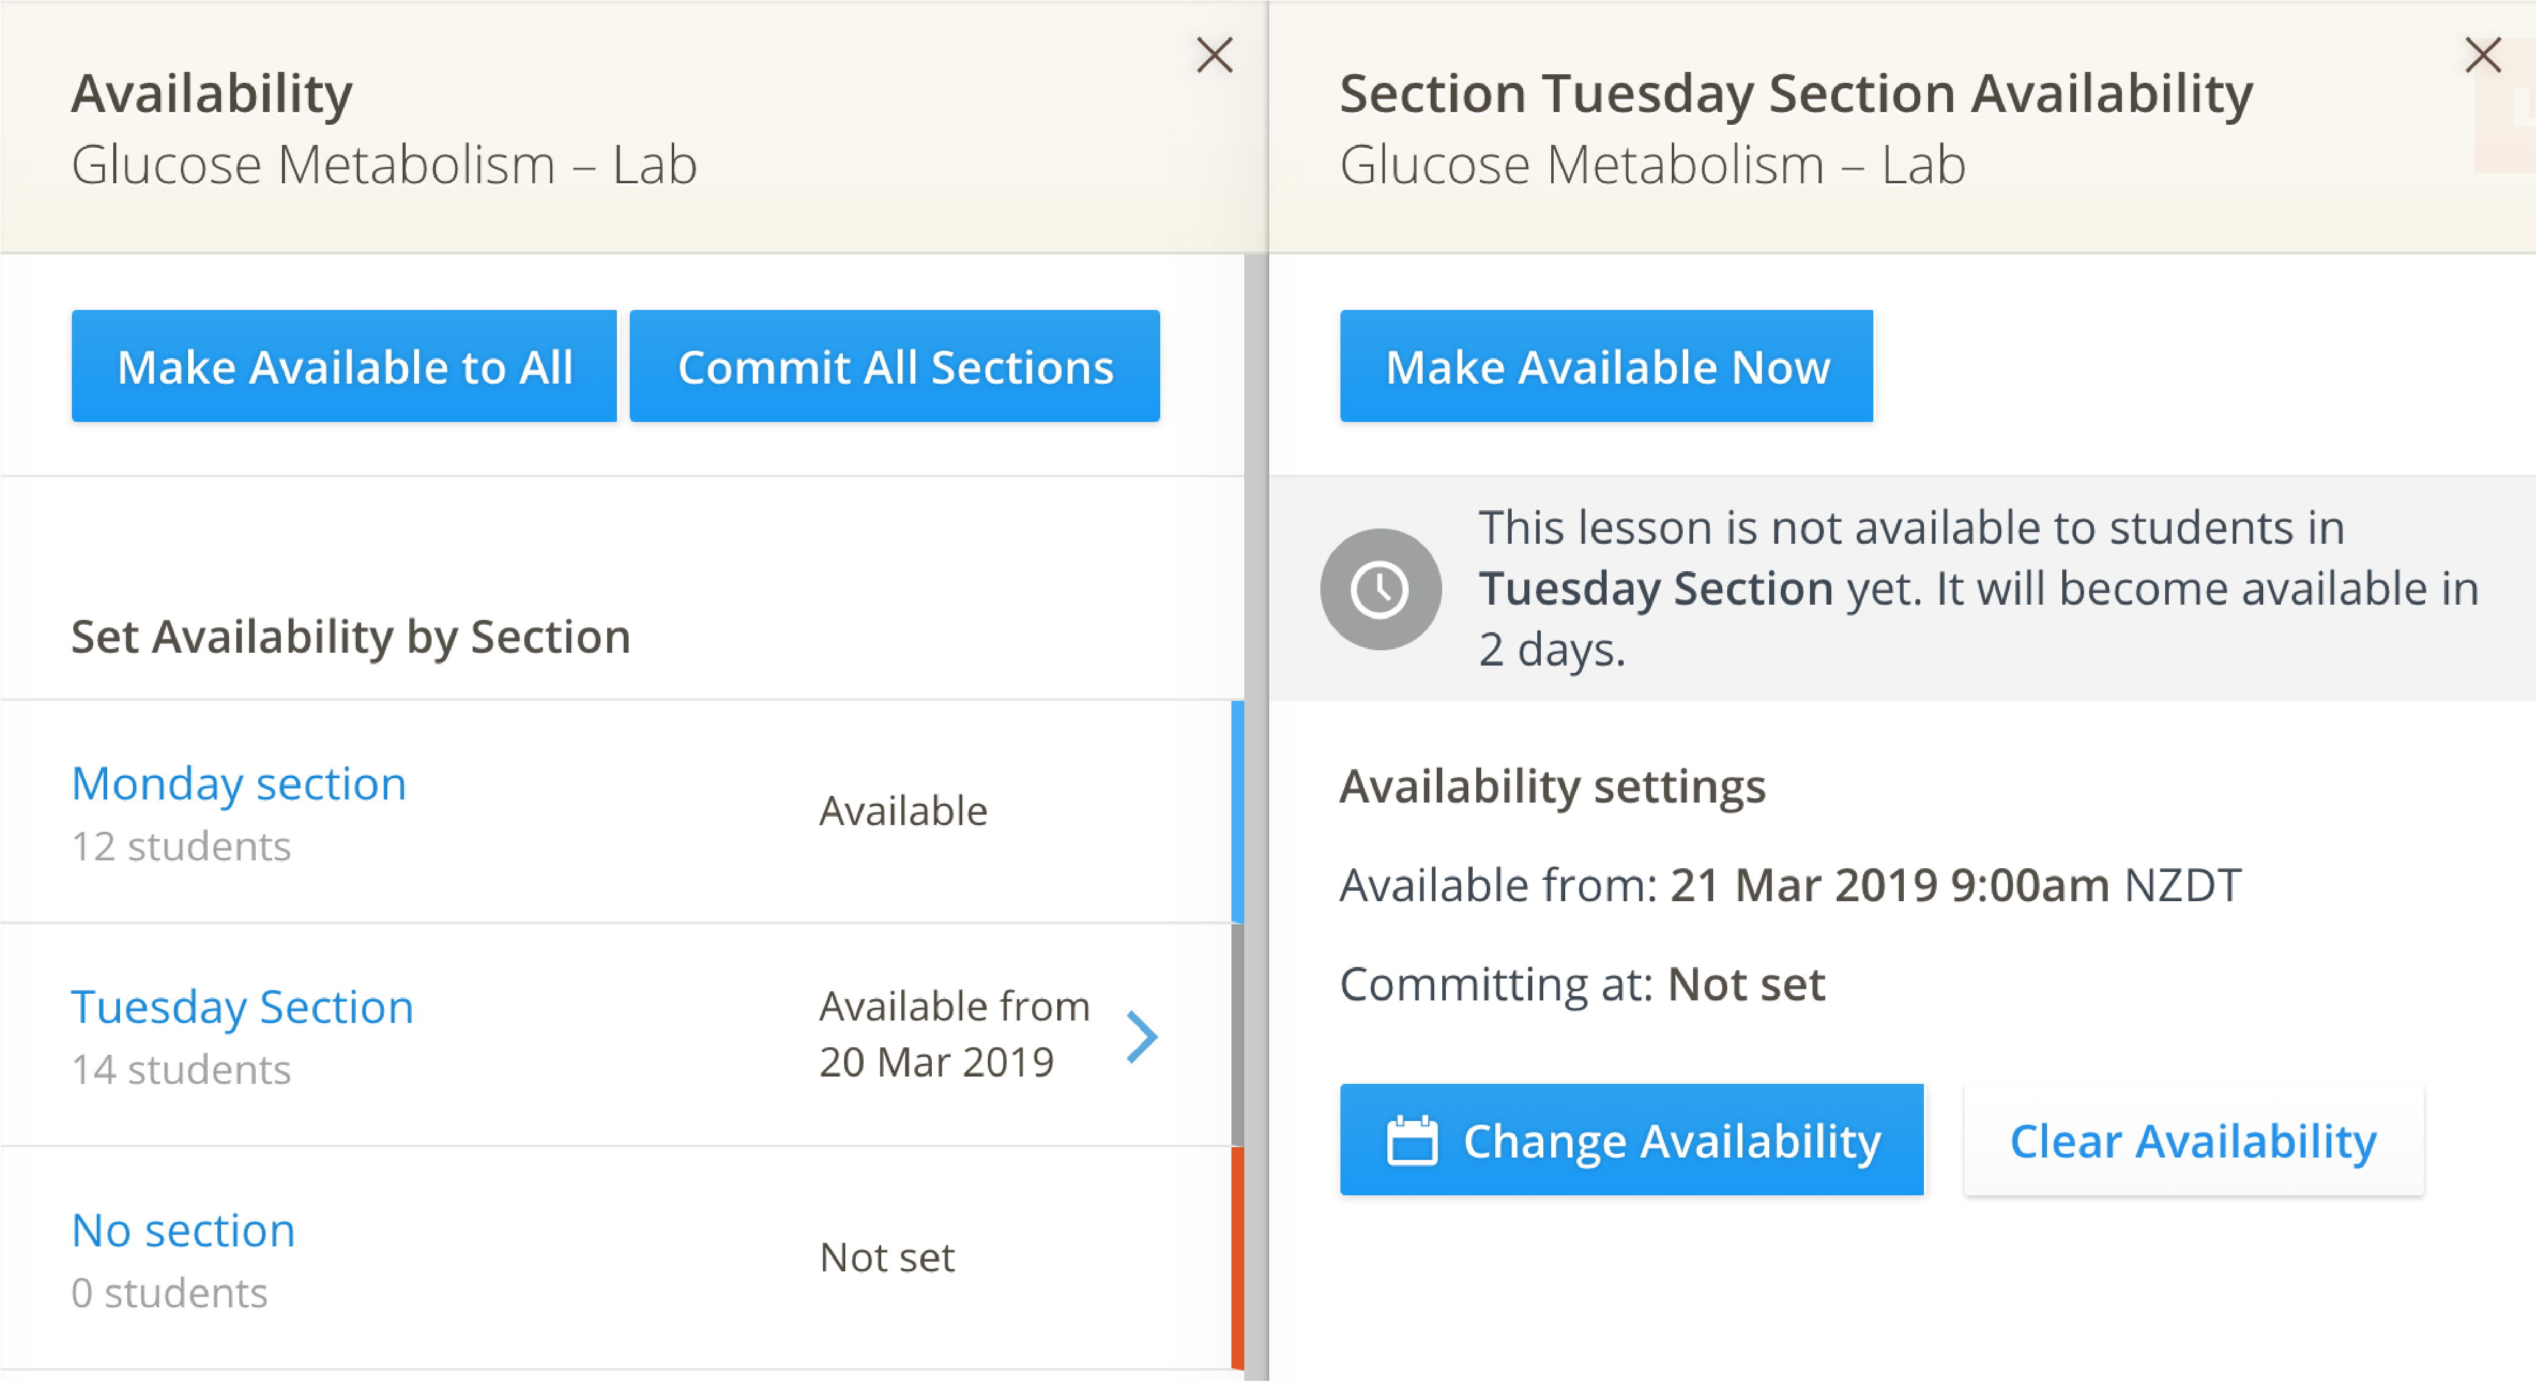Screen dimensions: 2536x1381
Task: Close the Availability panel
Action: click(1214, 55)
